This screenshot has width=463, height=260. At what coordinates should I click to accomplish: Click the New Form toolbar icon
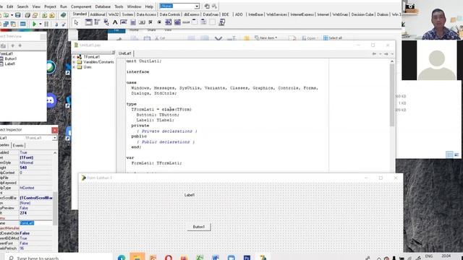(x=22, y=24)
